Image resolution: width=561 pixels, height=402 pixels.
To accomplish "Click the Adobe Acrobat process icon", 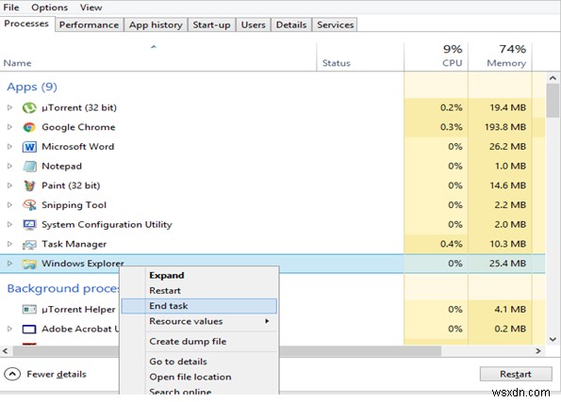I will pyautogui.click(x=29, y=329).
